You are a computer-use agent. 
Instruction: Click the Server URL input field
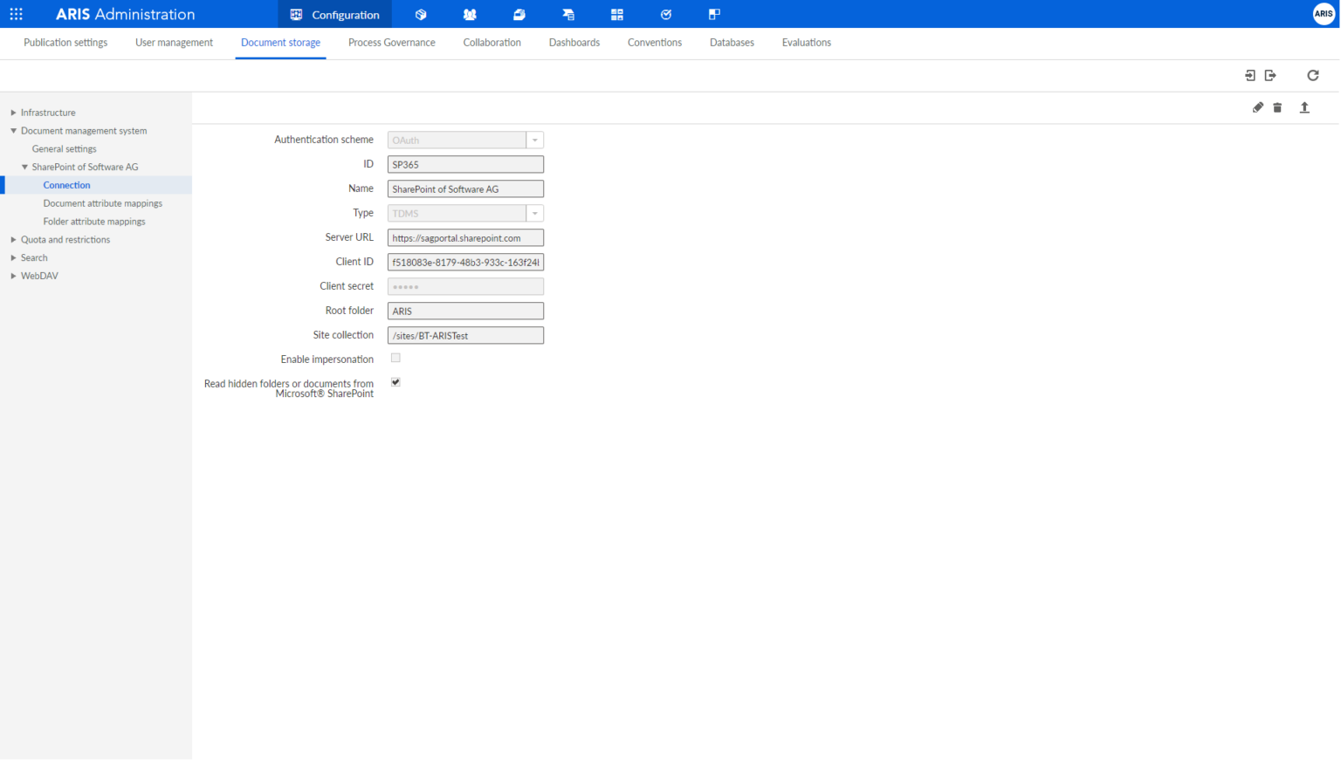click(x=465, y=238)
